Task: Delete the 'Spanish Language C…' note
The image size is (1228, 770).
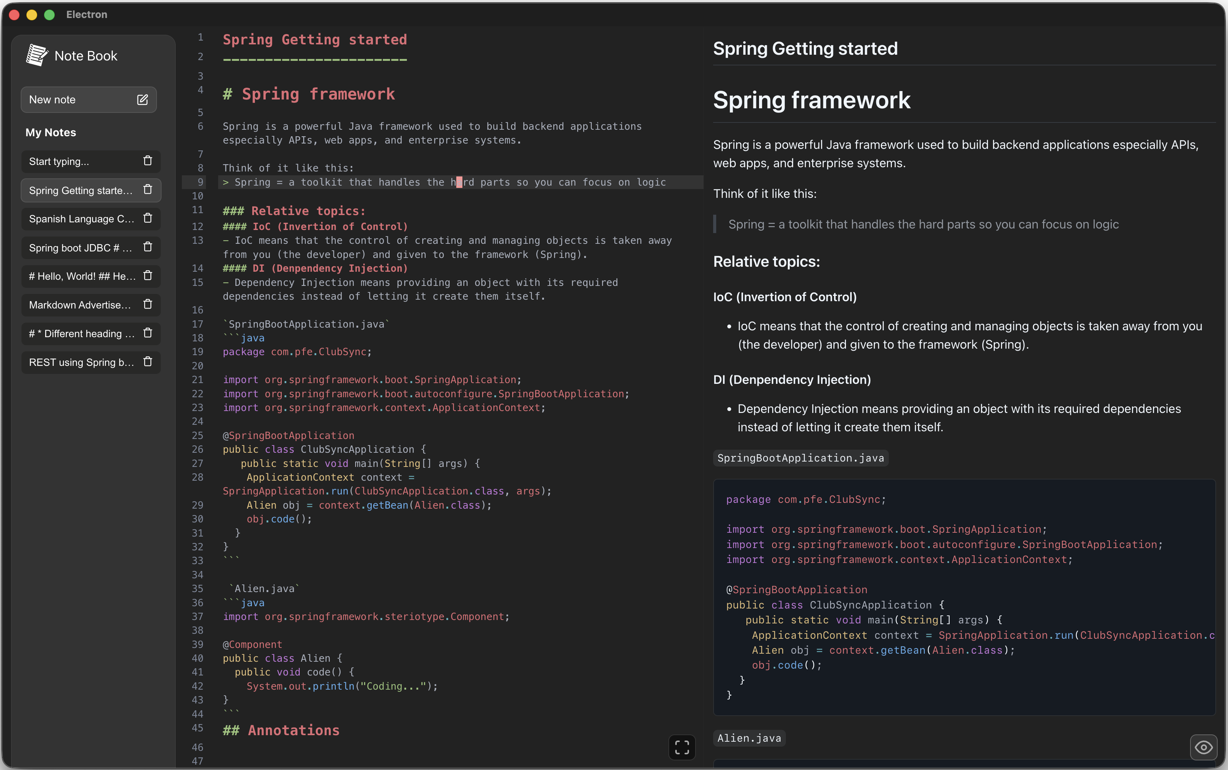Action: (148, 219)
